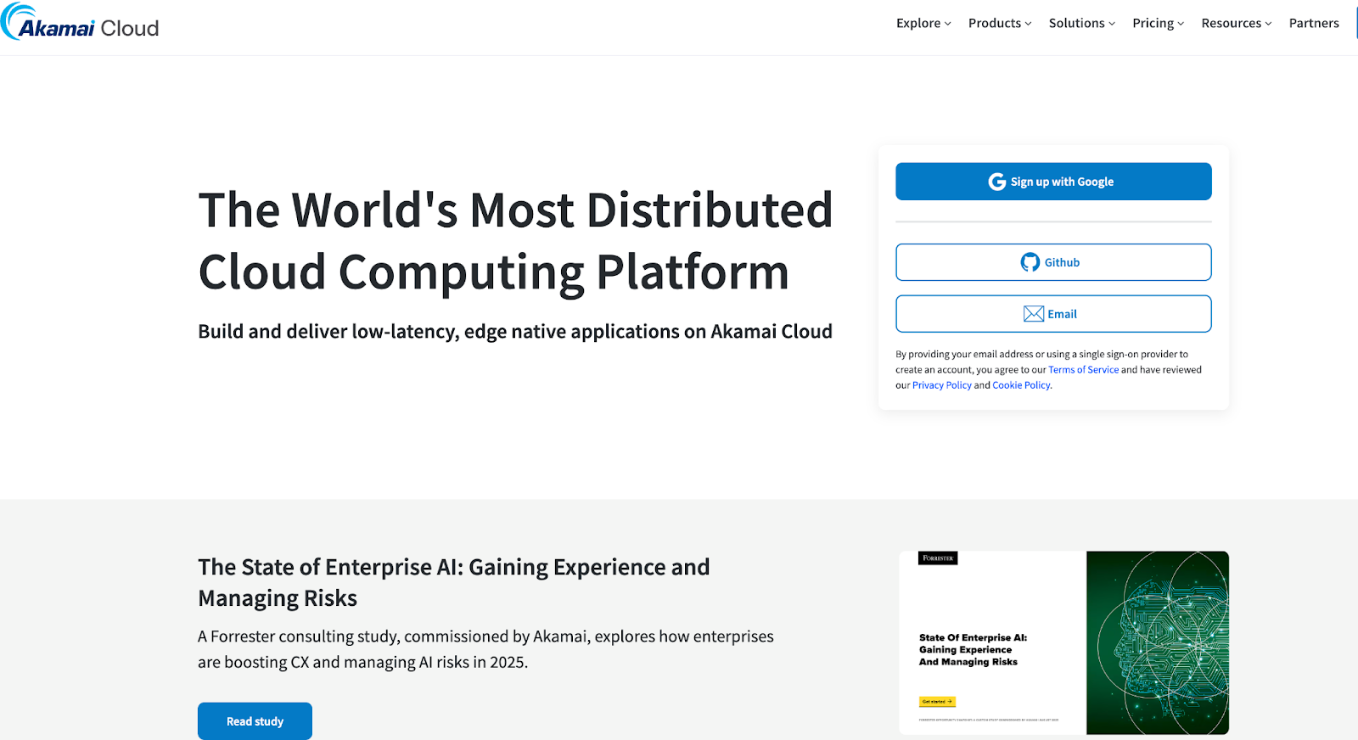Open the Cookie Policy link
This screenshot has height=740, width=1358.
1021,385
